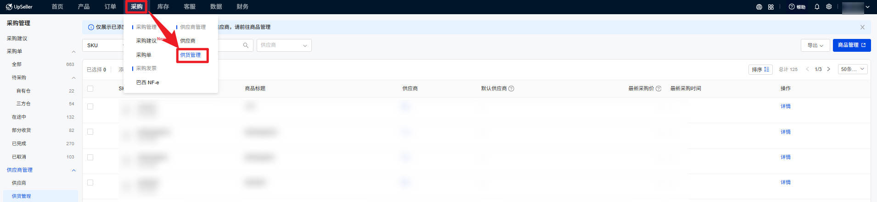Click the search magnifier icon
The image size is (877, 202).
pyautogui.click(x=246, y=45)
